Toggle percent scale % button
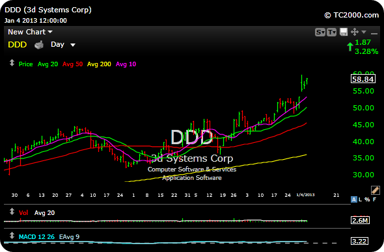The image size is (384, 252). tap(367, 199)
